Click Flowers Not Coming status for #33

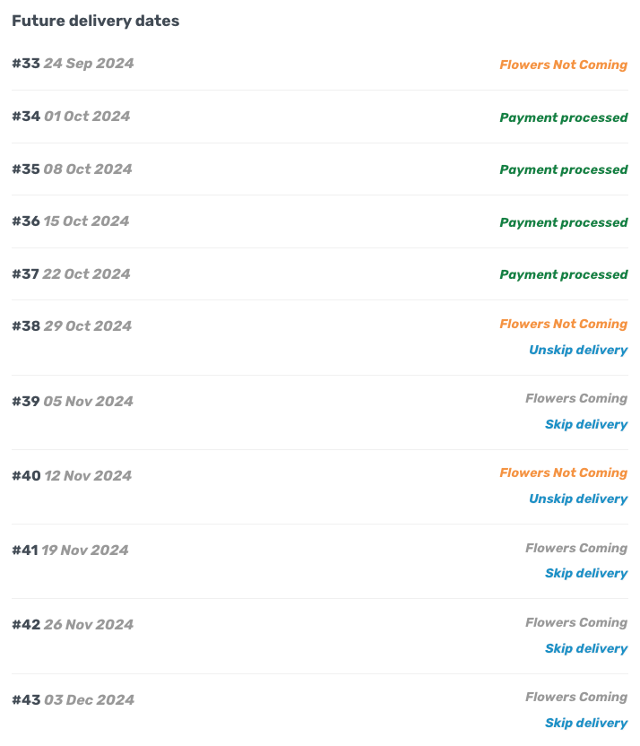click(563, 65)
